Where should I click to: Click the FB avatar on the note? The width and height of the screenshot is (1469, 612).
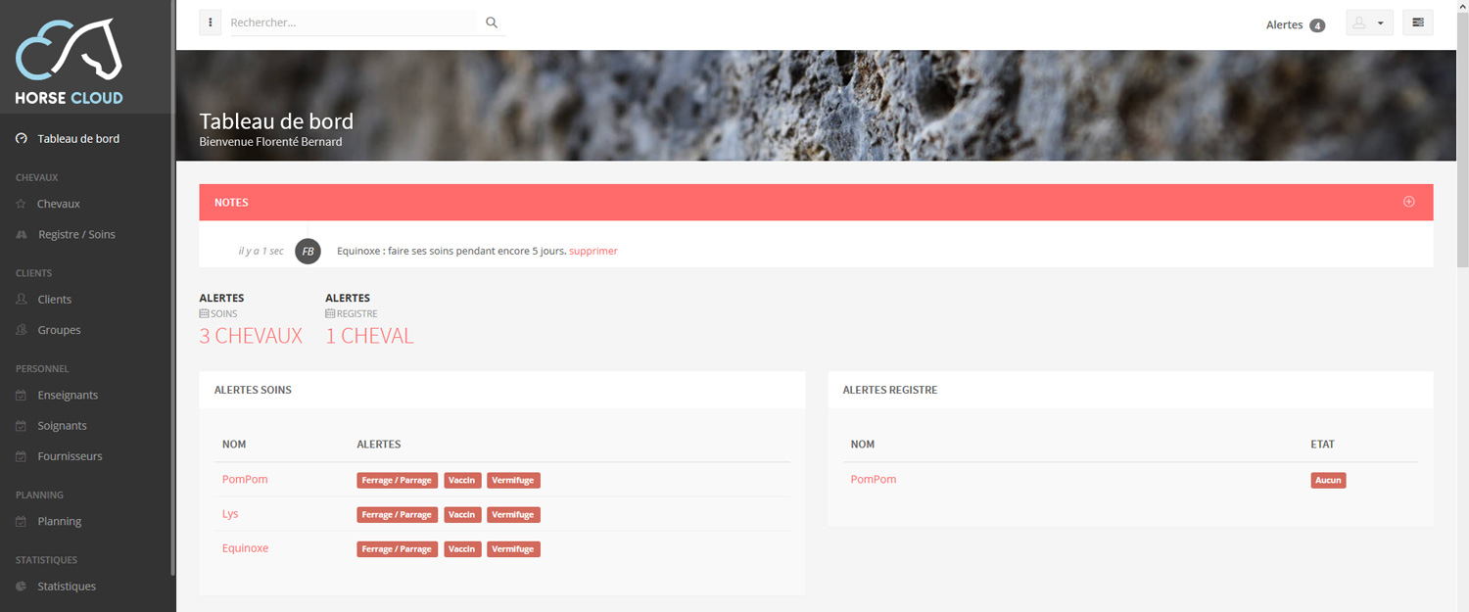click(x=308, y=251)
